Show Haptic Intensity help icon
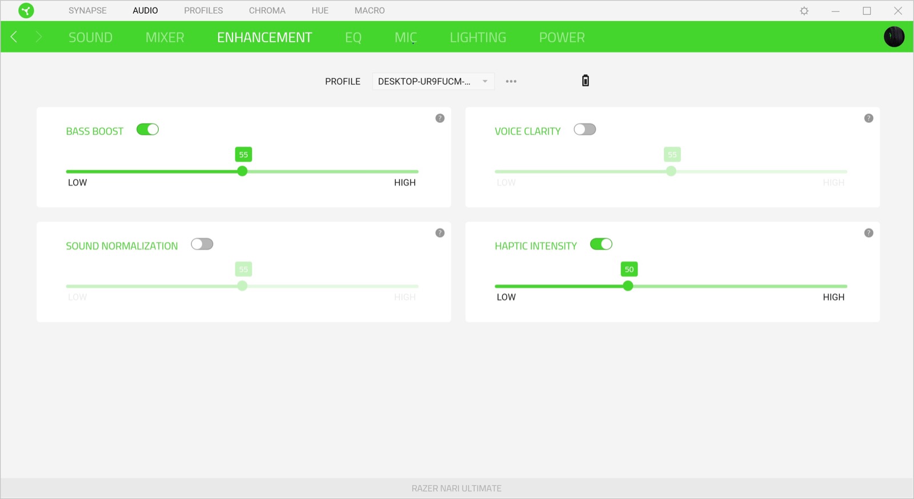The width and height of the screenshot is (914, 499). click(x=869, y=233)
